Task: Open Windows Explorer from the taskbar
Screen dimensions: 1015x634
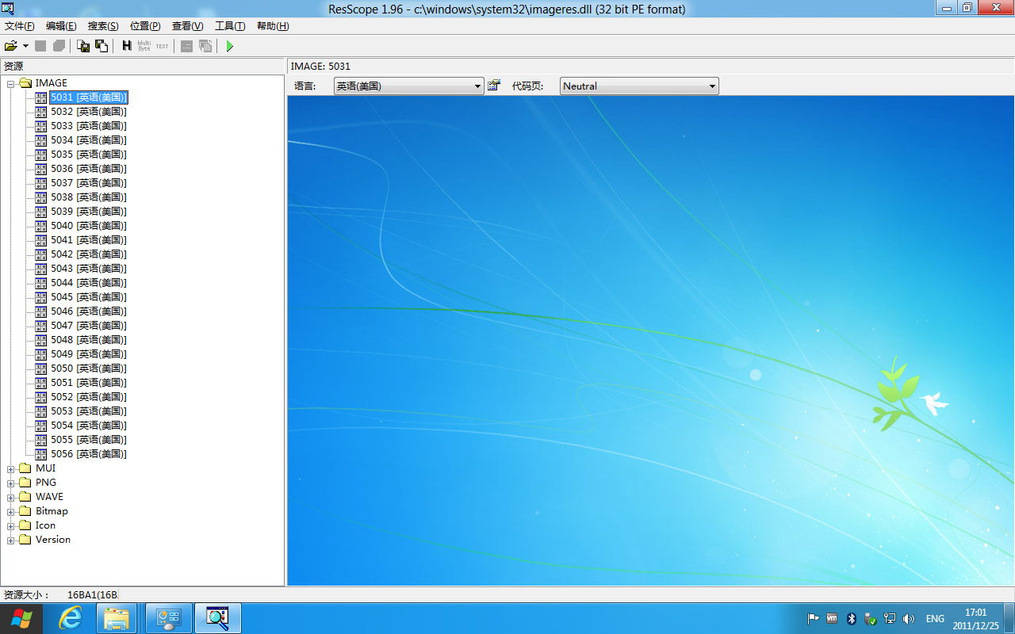Action: (x=117, y=618)
